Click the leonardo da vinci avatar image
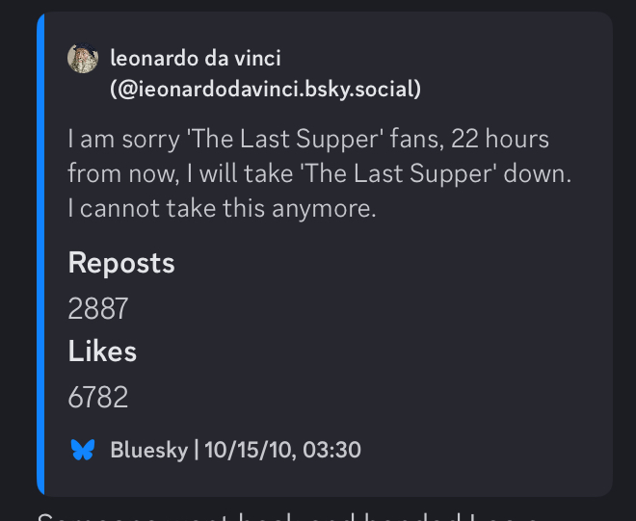This screenshot has height=521, width=636. (83, 59)
